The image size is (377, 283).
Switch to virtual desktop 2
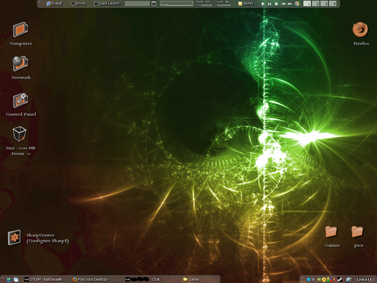click(x=315, y=4)
